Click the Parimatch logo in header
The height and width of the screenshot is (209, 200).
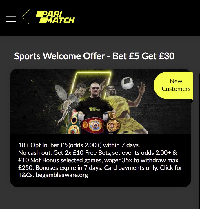[55, 17]
